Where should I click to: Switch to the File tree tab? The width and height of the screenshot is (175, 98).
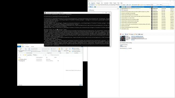(x=131, y=34)
